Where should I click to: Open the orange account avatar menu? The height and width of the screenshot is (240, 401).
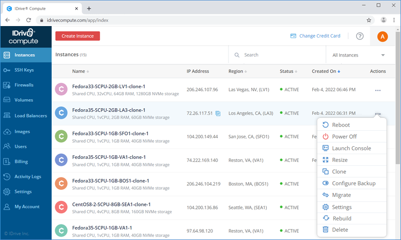(x=382, y=37)
